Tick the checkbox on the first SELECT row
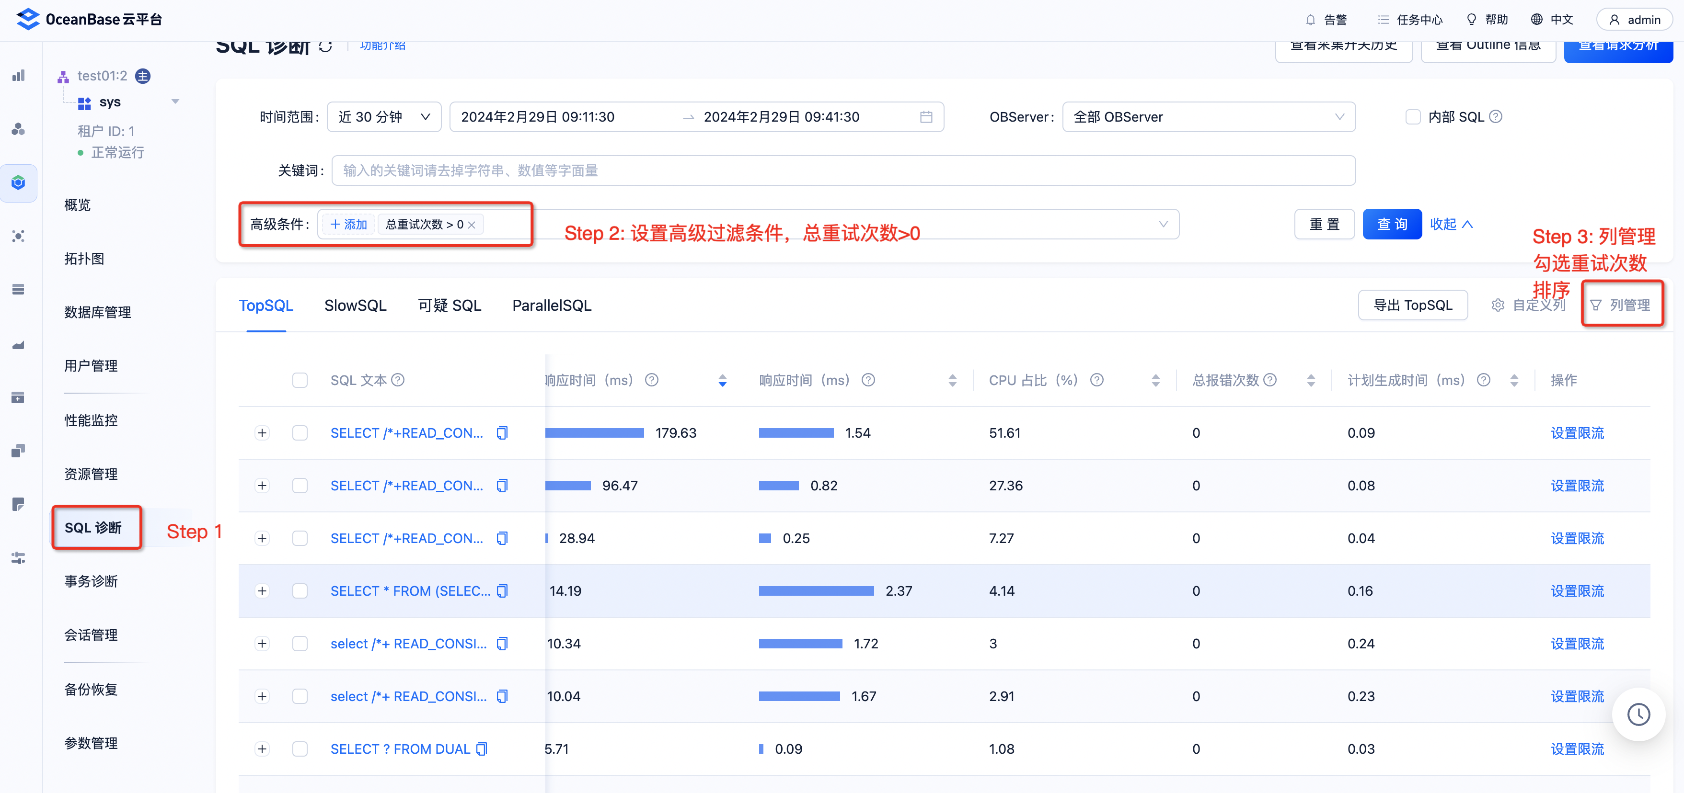 coord(300,432)
